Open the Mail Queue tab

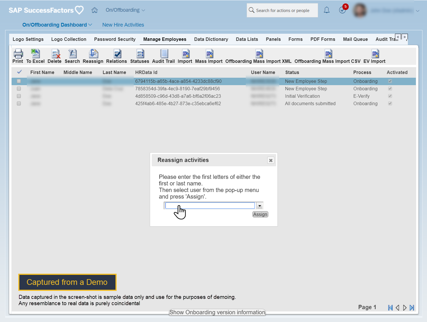pos(356,39)
